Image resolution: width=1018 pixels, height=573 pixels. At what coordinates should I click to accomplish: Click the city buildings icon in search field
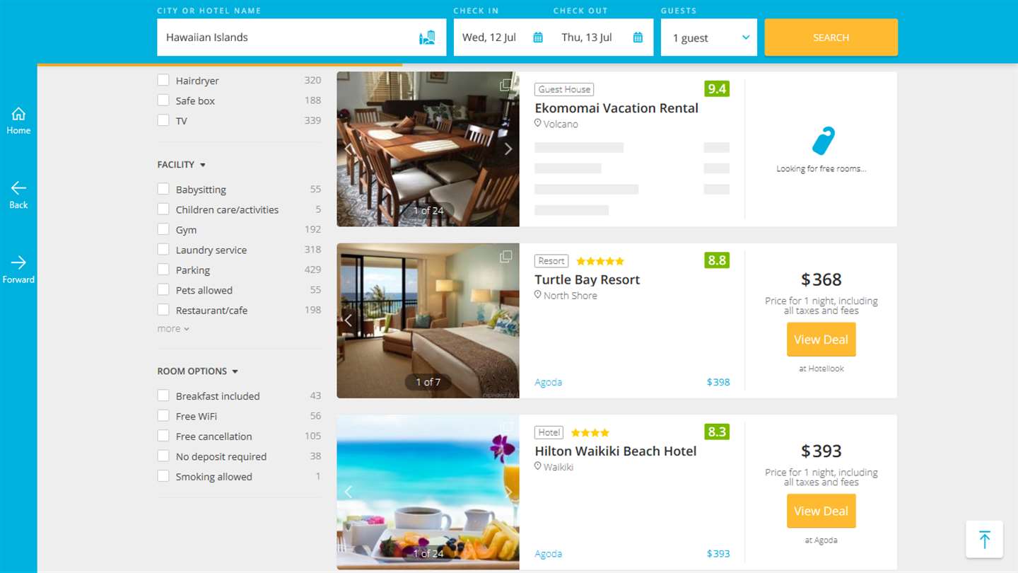tap(427, 37)
